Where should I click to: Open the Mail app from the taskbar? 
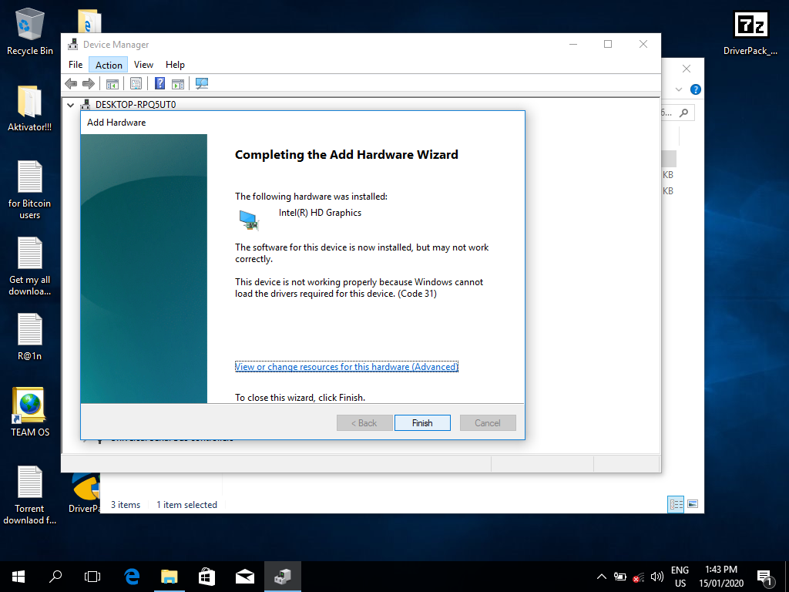click(x=244, y=577)
